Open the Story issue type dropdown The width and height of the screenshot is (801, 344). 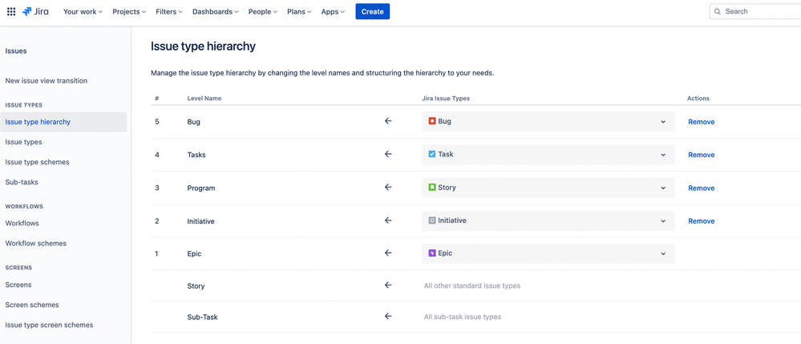(548, 188)
